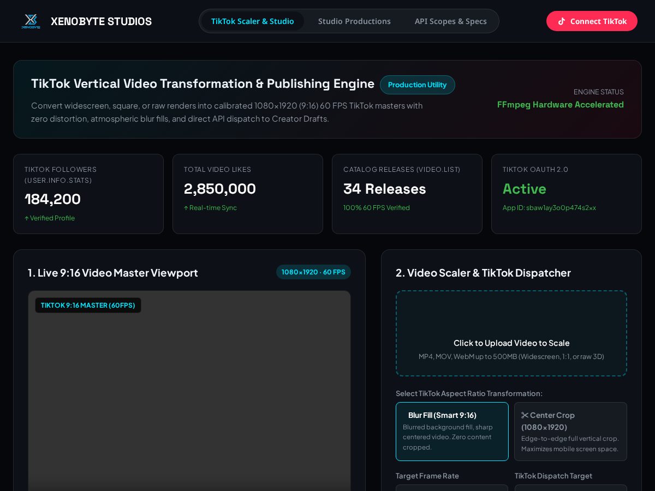
Task: Click the 1080×1920 · 60 FPS badge
Action: click(313, 272)
